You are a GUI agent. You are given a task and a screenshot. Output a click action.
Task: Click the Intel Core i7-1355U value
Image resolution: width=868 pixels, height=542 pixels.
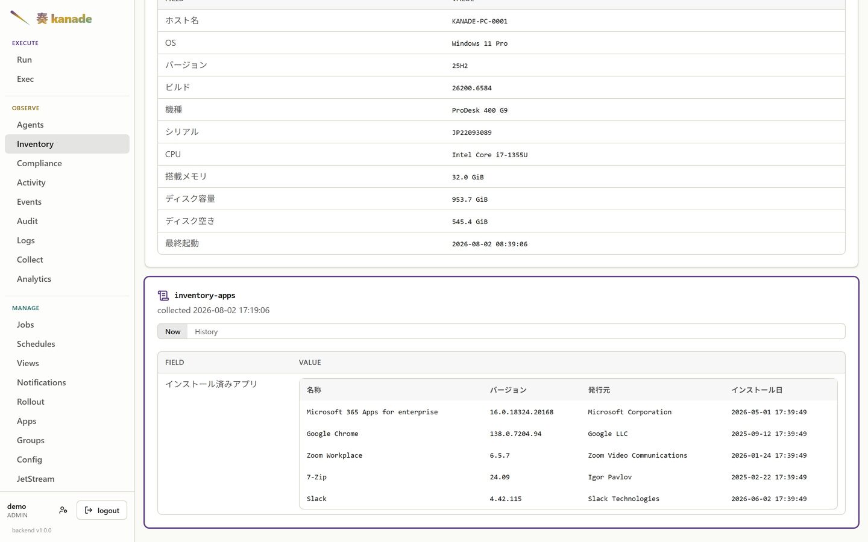coord(489,155)
